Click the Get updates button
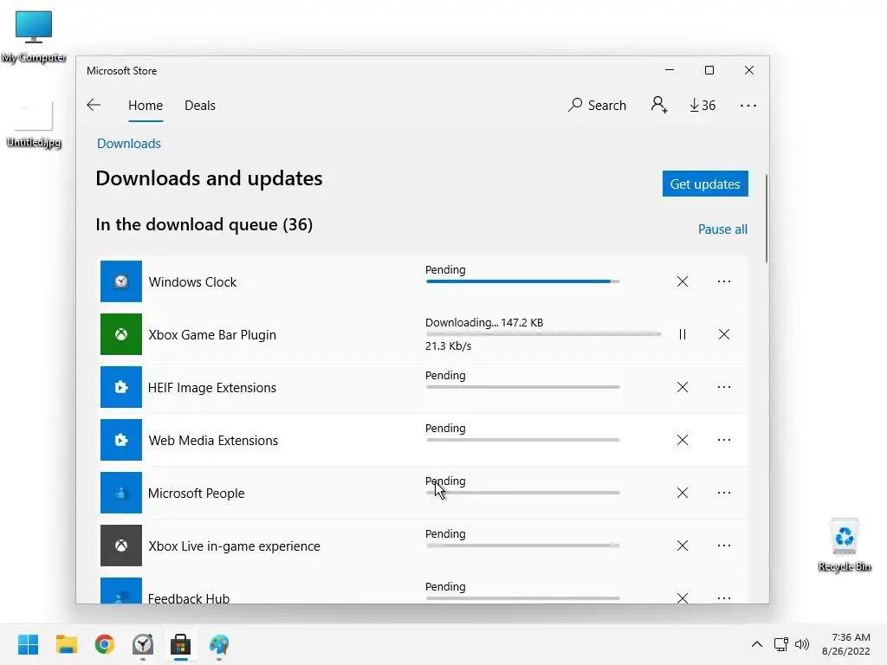This screenshot has height=665, width=887. coord(705,184)
